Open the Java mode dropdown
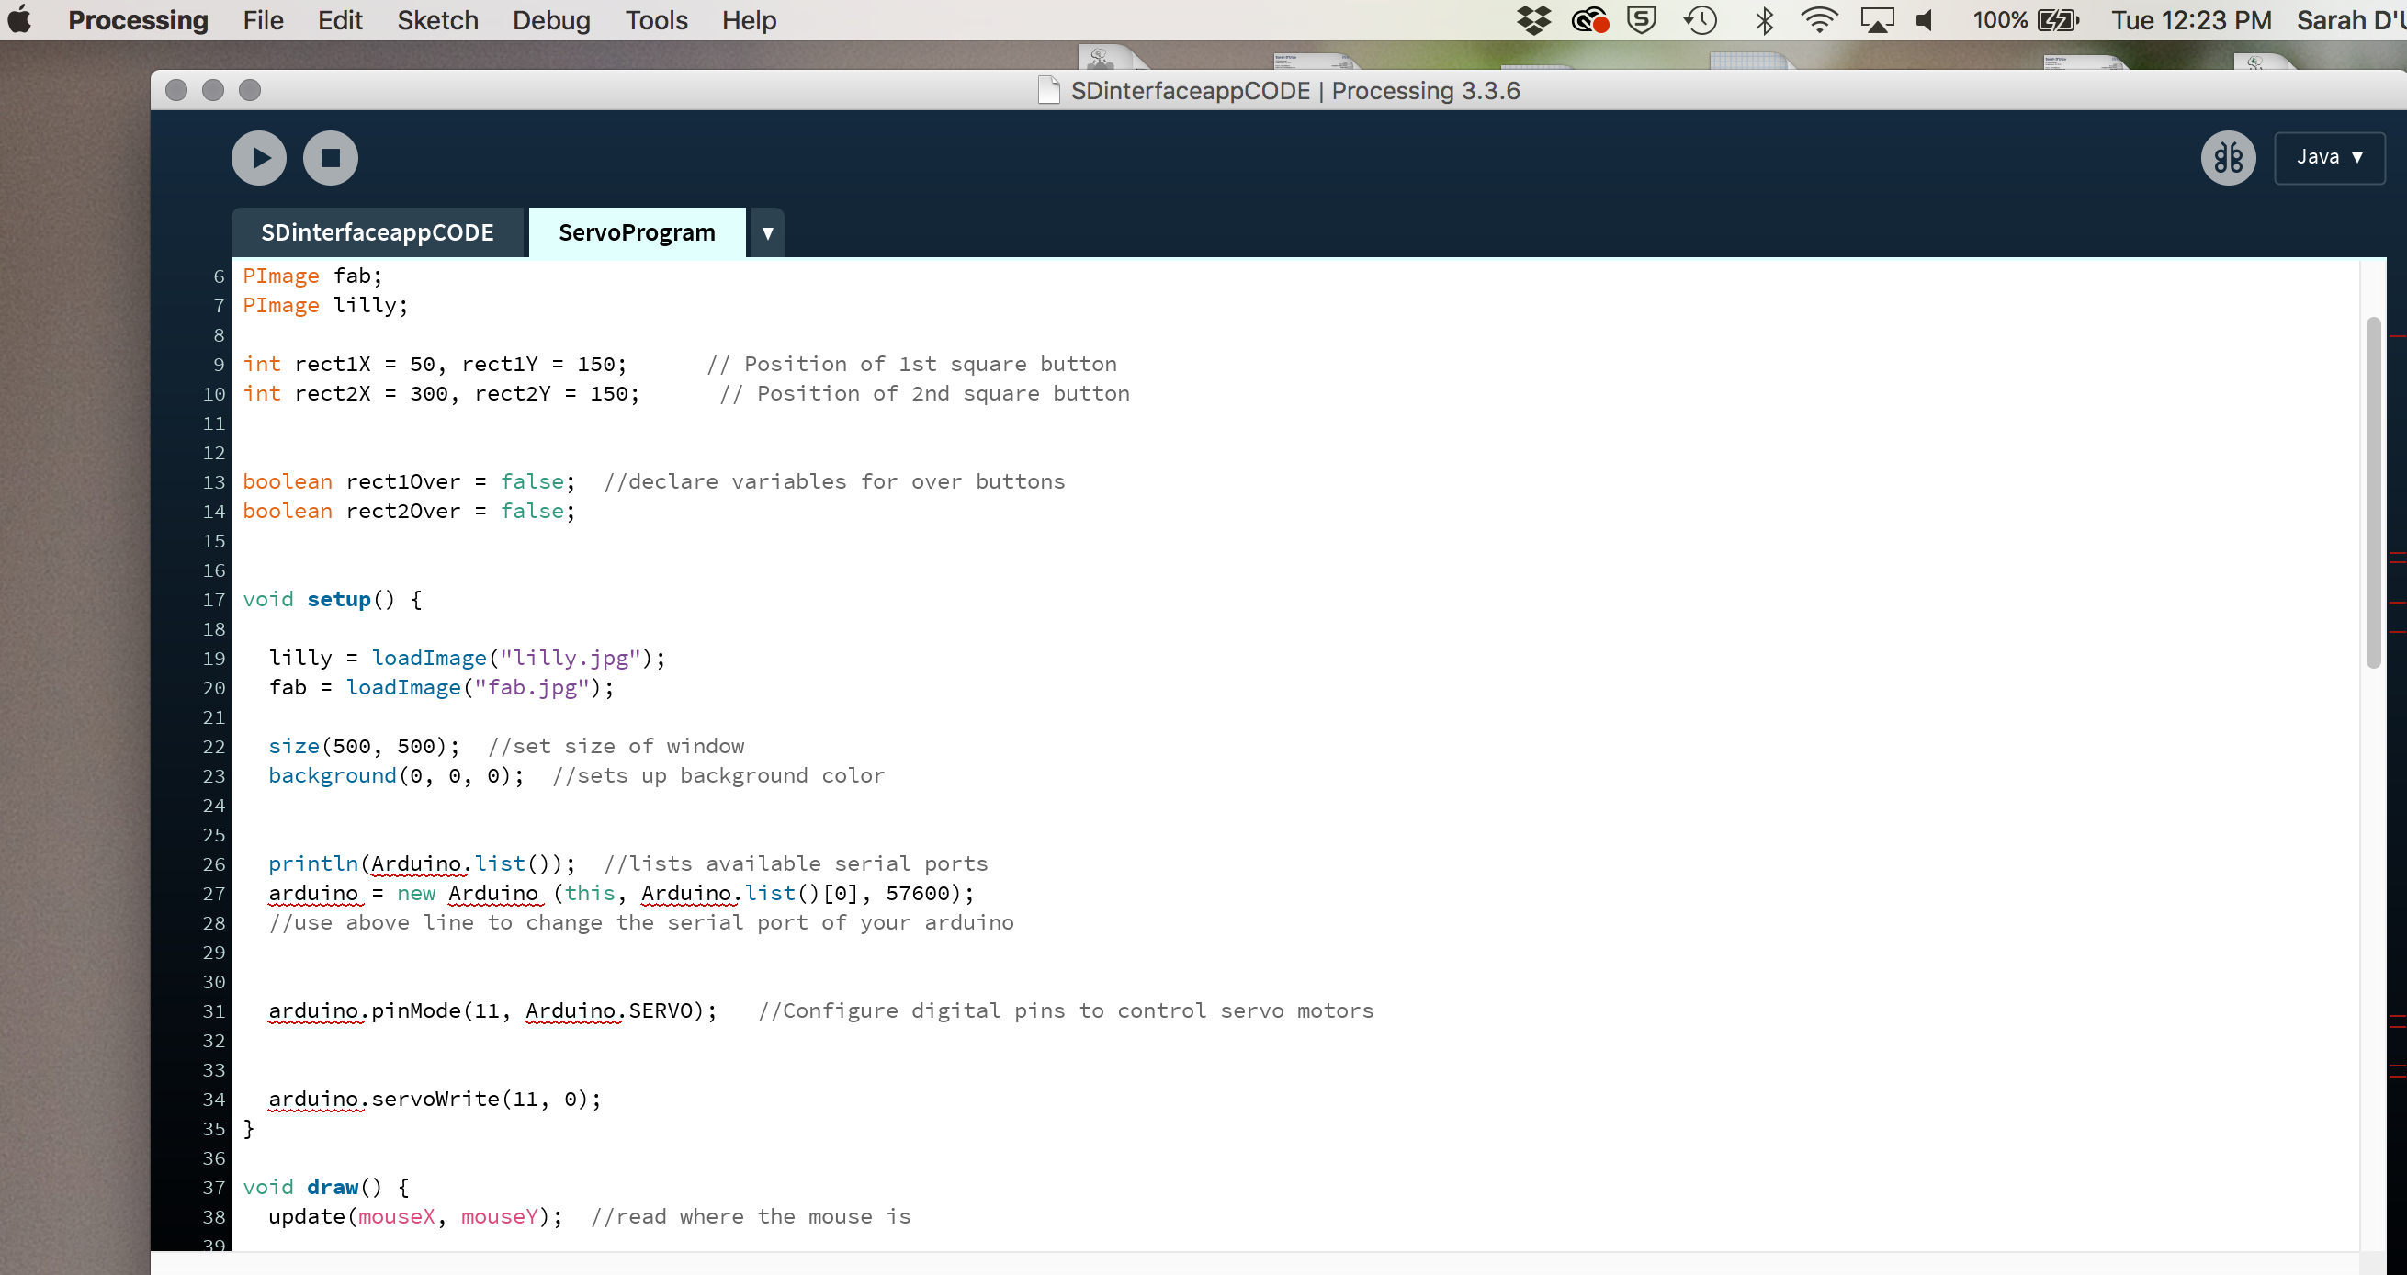 tap(2329, 158)
